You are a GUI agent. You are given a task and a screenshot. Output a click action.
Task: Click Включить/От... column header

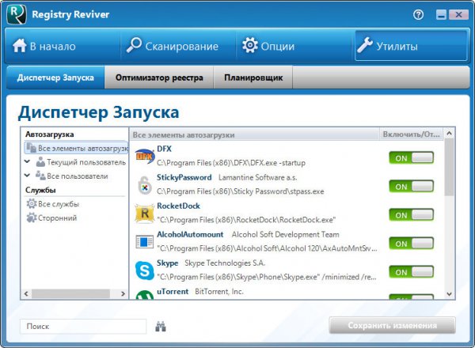coord(411,134)
